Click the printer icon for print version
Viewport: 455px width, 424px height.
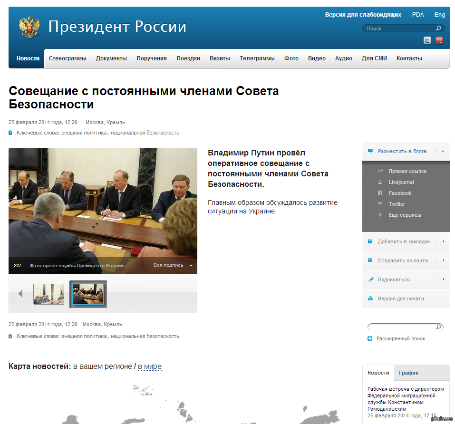click(370, 299)
